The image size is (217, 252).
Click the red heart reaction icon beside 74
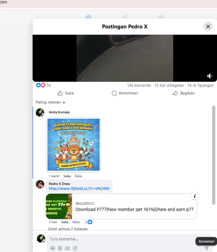pyautogui.click(x=43, y=85)
